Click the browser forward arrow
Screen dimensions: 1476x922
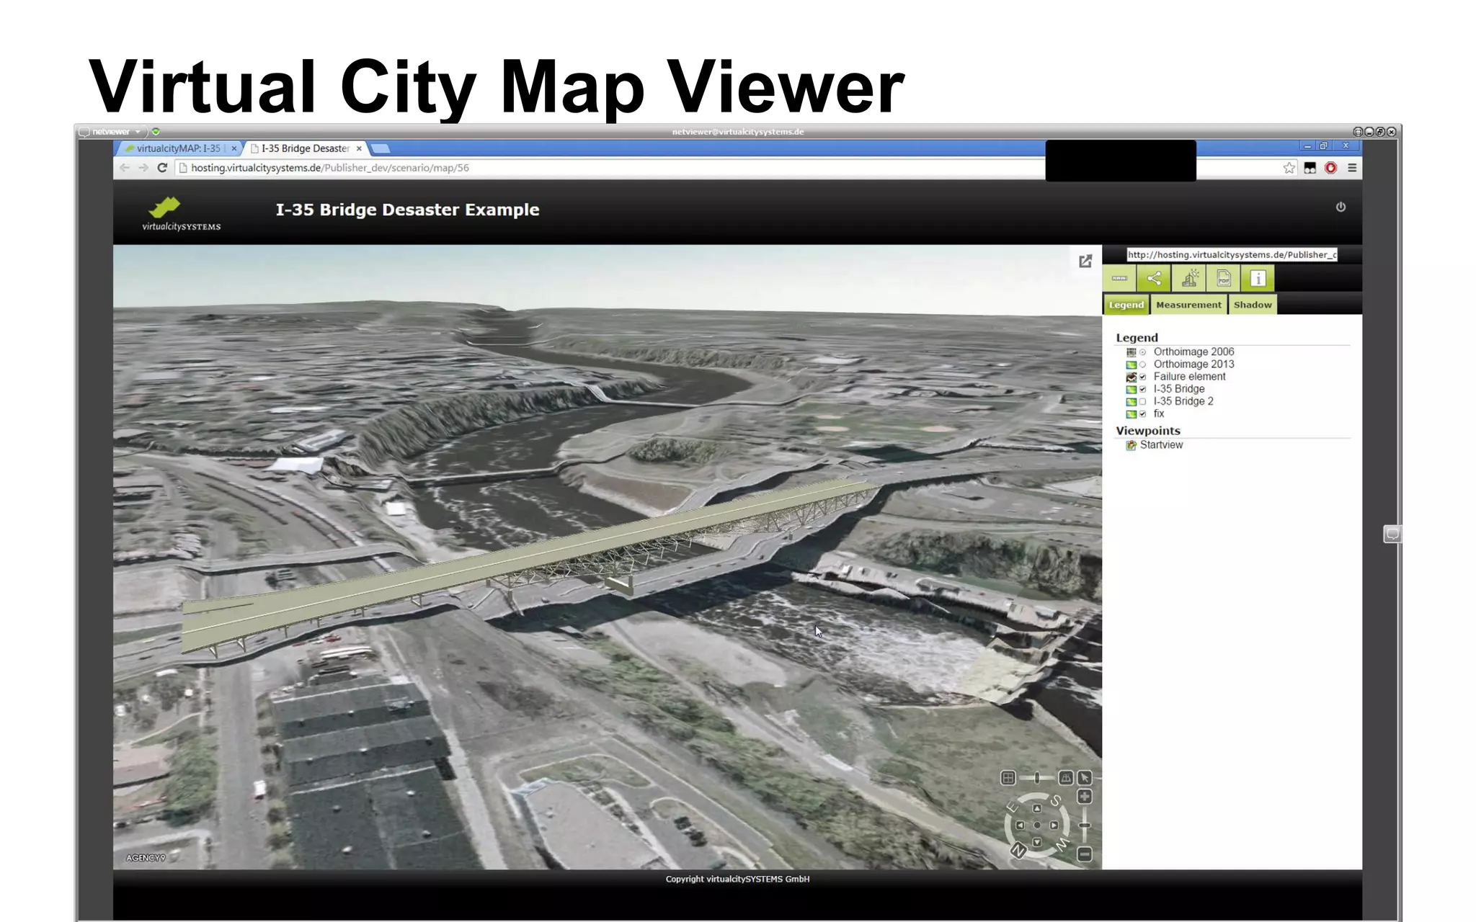(143, 168)
